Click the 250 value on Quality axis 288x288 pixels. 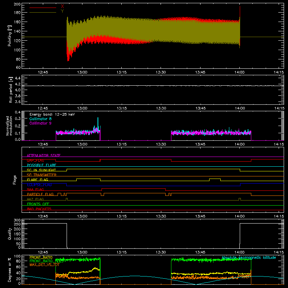(x=17, y=224)
